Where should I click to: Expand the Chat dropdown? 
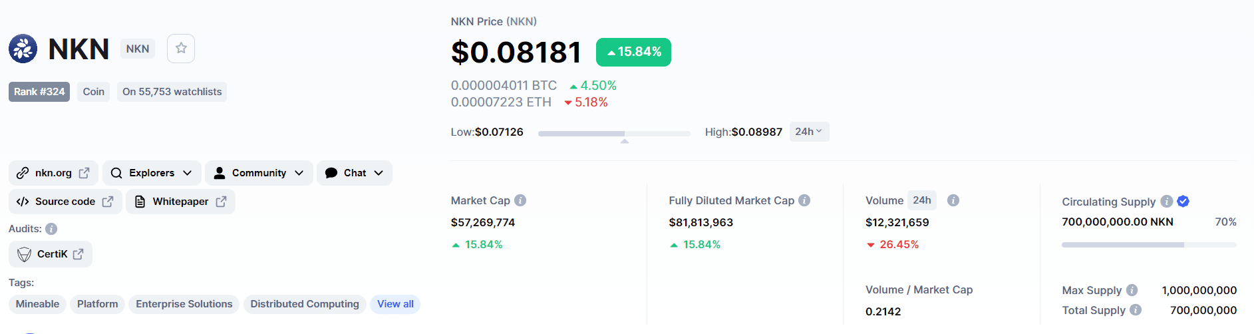click(355, 173)
